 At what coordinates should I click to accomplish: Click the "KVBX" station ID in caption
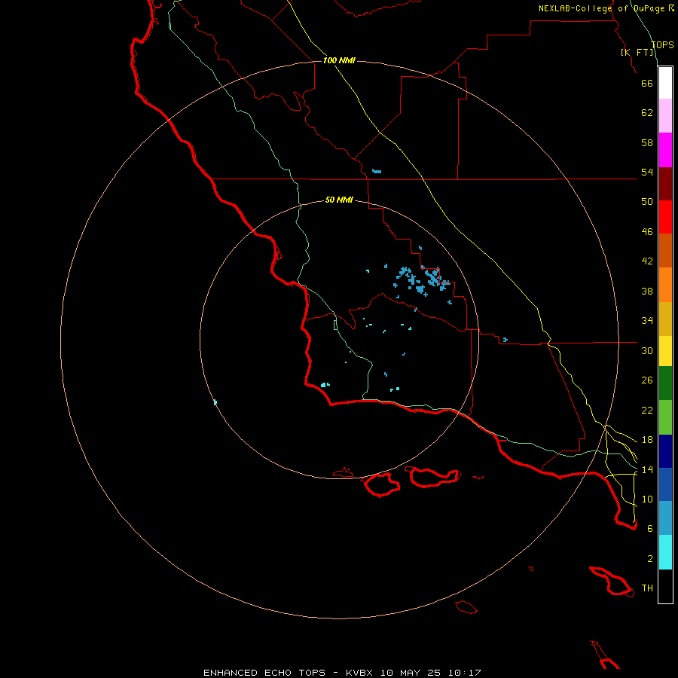click(x=361, y=673)
